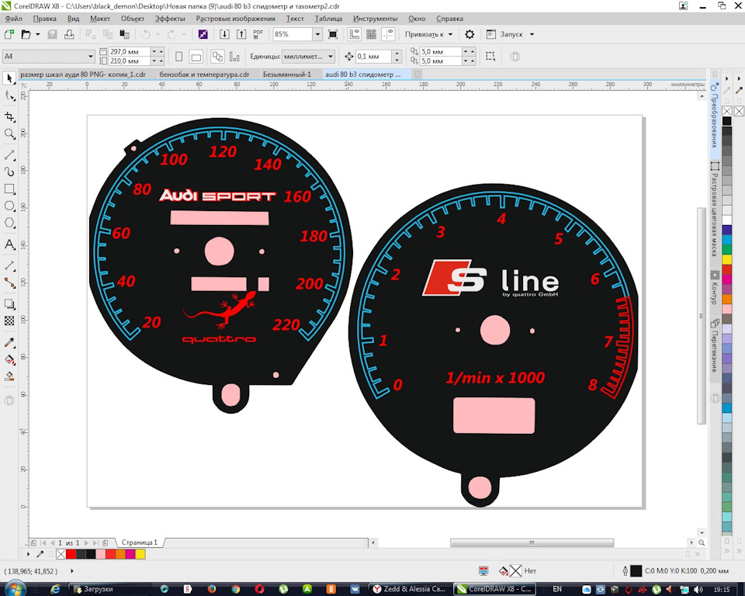Pick pink swatch in document palette
The height and width of the screenshot is (596, 745).
101,554
